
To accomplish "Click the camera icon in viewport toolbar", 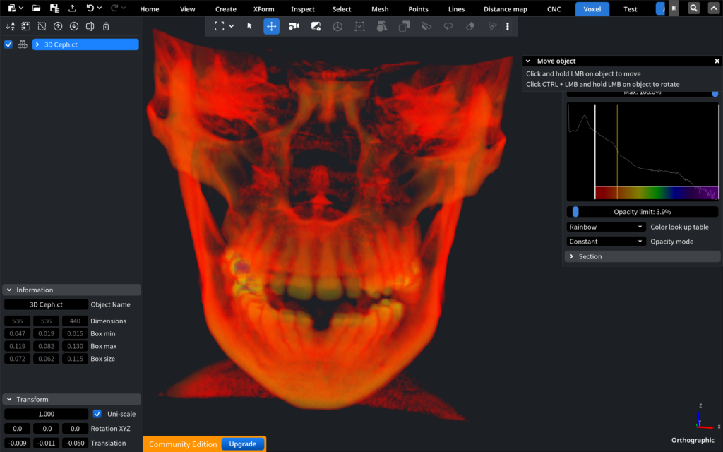I will tap(294, 26).
